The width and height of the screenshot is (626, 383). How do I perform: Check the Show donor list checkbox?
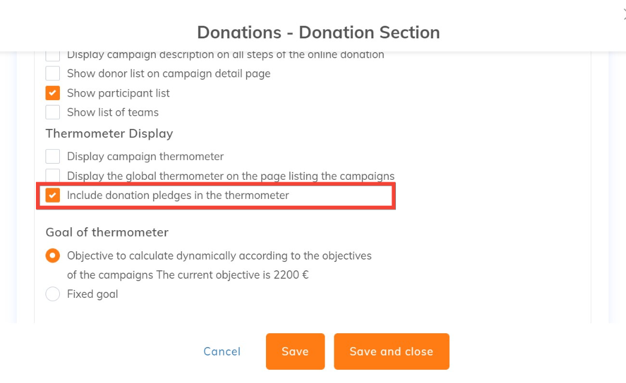53,74
